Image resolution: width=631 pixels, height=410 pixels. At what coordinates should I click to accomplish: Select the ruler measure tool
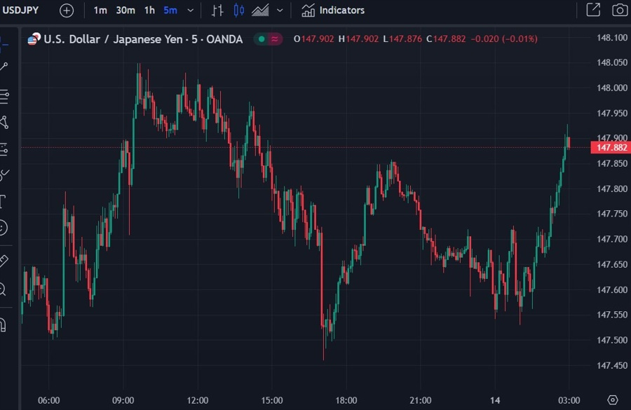[4, 261]
